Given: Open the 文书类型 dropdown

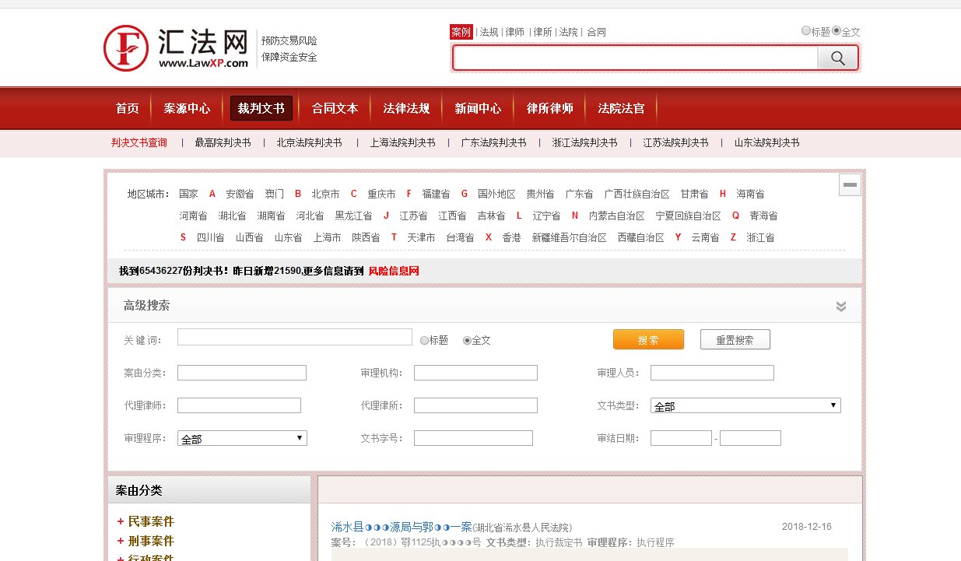Looking at the screenshot, I should 747,405.
